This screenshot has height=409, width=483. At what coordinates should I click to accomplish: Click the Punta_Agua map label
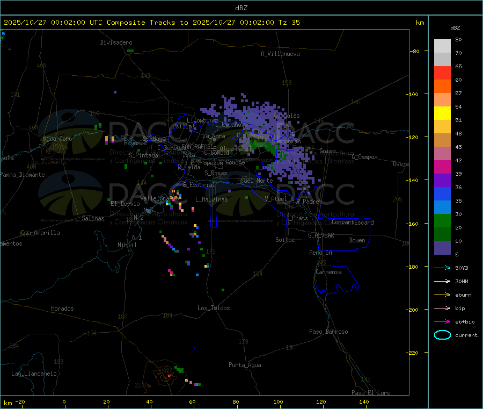[x=245, y=365]
